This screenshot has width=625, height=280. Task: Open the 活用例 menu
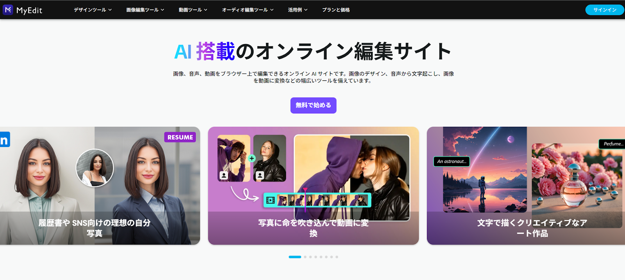coord(298,10)
